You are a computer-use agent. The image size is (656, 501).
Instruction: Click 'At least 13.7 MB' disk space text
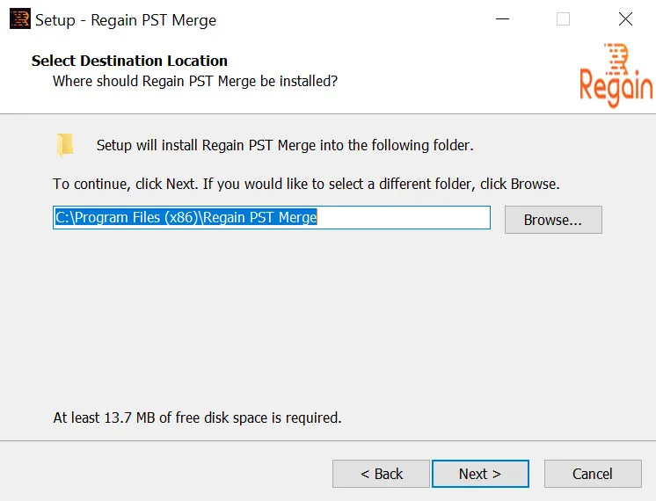pos(198,417)
